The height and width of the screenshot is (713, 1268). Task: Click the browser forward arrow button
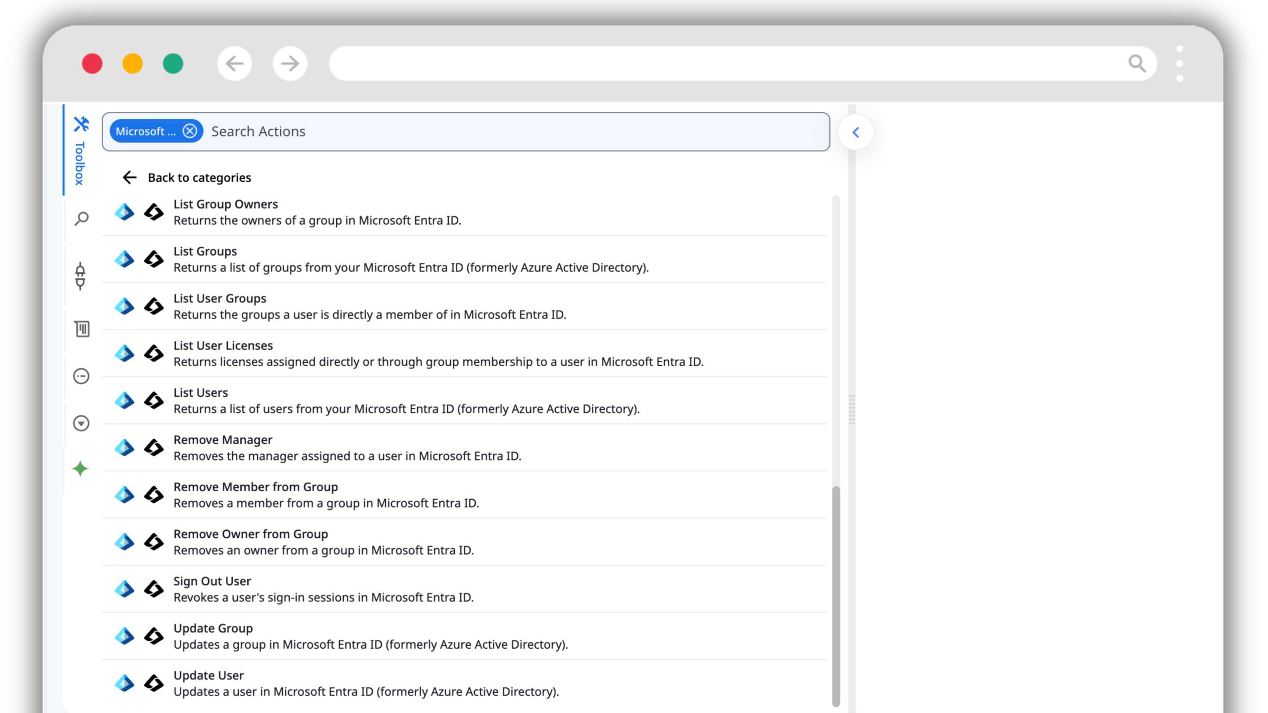point(290,63)
